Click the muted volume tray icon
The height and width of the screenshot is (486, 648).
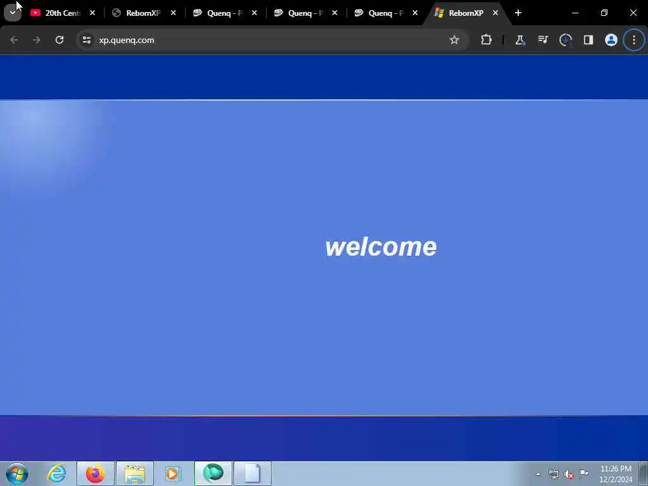click(569, 475)
